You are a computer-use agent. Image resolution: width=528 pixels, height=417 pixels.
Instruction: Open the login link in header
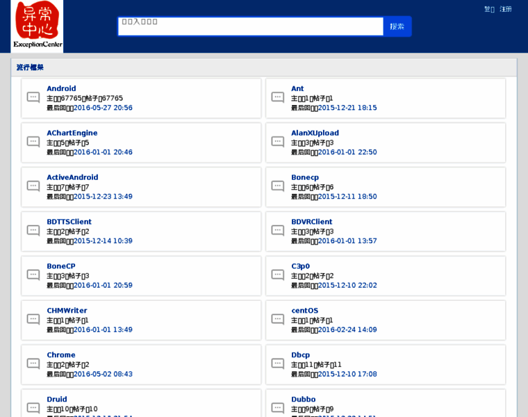[489, 9]
